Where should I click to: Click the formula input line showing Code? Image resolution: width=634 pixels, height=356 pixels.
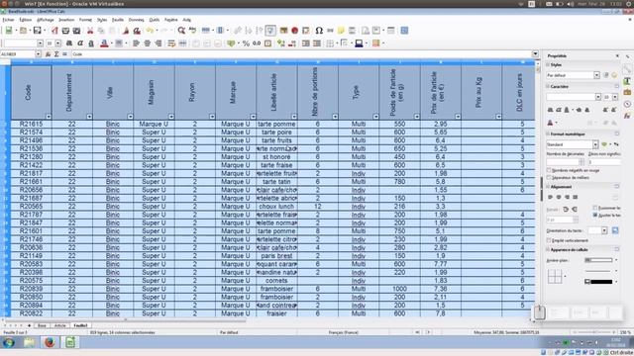pos(301,54)
